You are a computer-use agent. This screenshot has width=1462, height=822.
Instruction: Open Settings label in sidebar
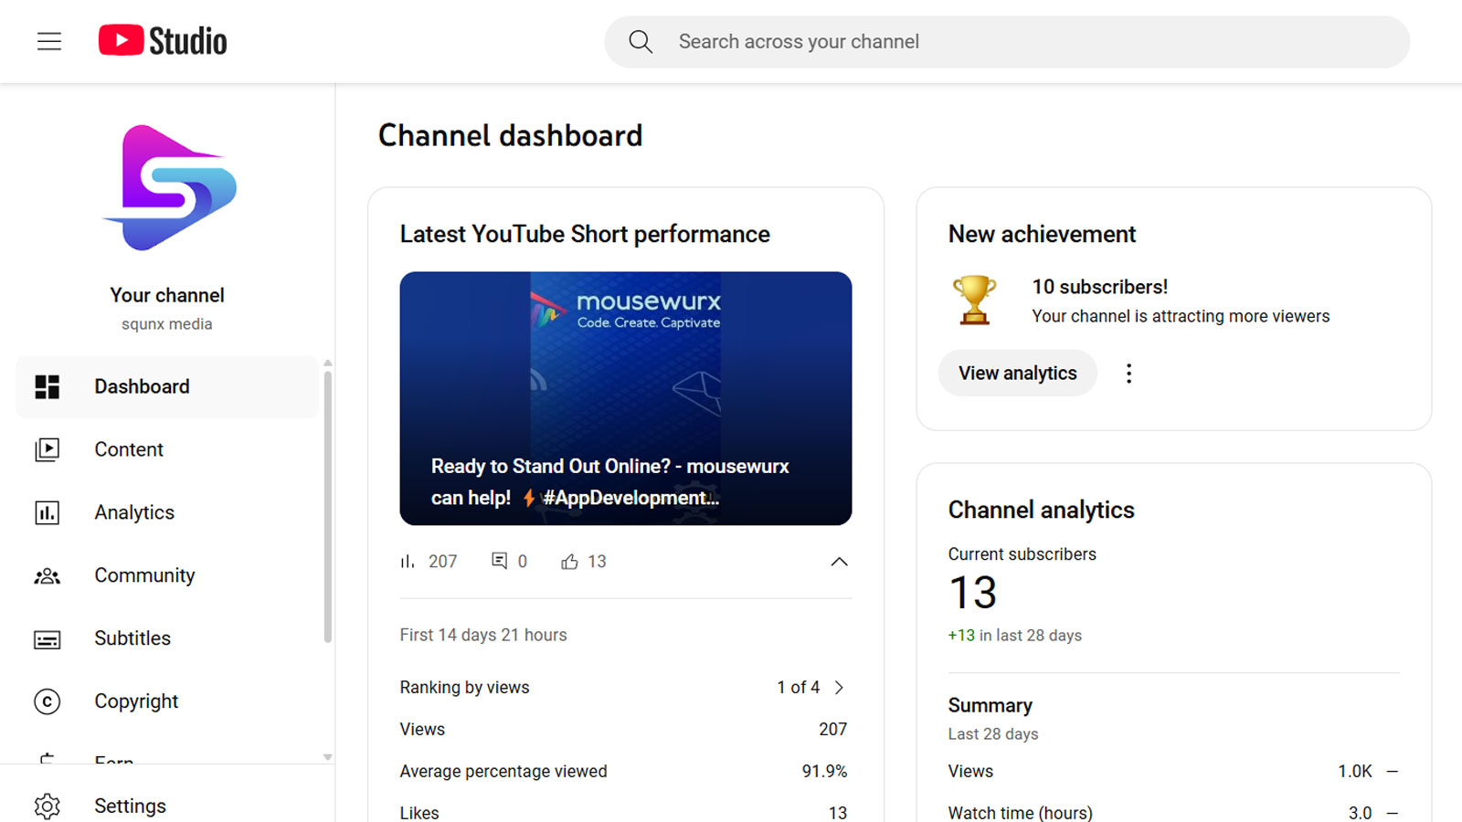point(131,806)
